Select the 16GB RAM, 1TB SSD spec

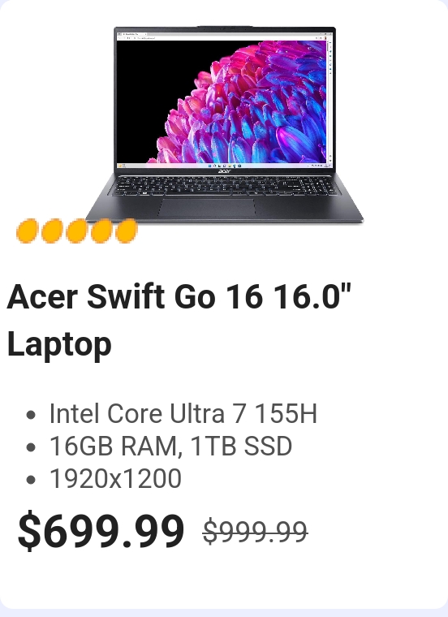coord(170,447)
